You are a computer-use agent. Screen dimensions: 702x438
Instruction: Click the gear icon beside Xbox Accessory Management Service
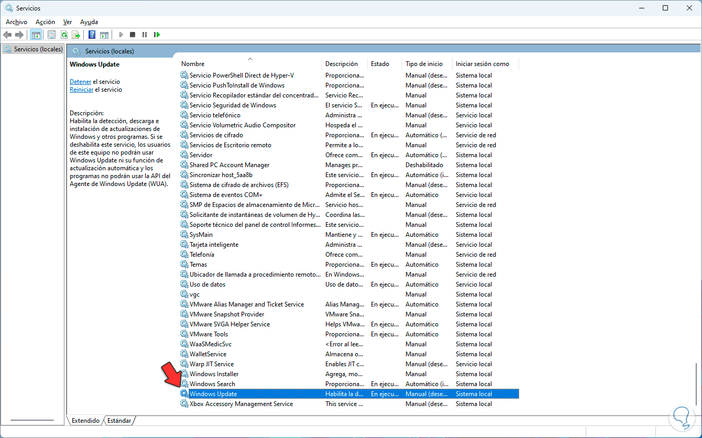(x=184, y=404)
